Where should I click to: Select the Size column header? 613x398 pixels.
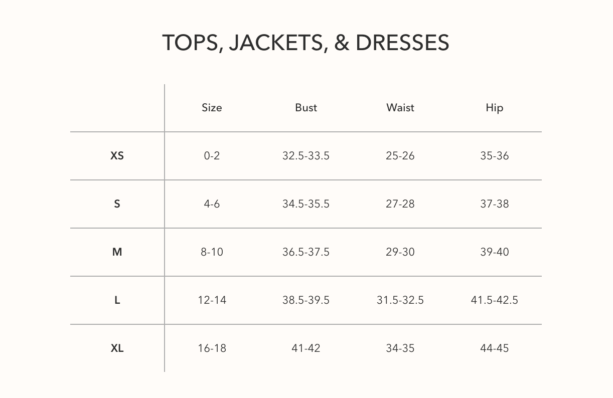click(212, 108)
